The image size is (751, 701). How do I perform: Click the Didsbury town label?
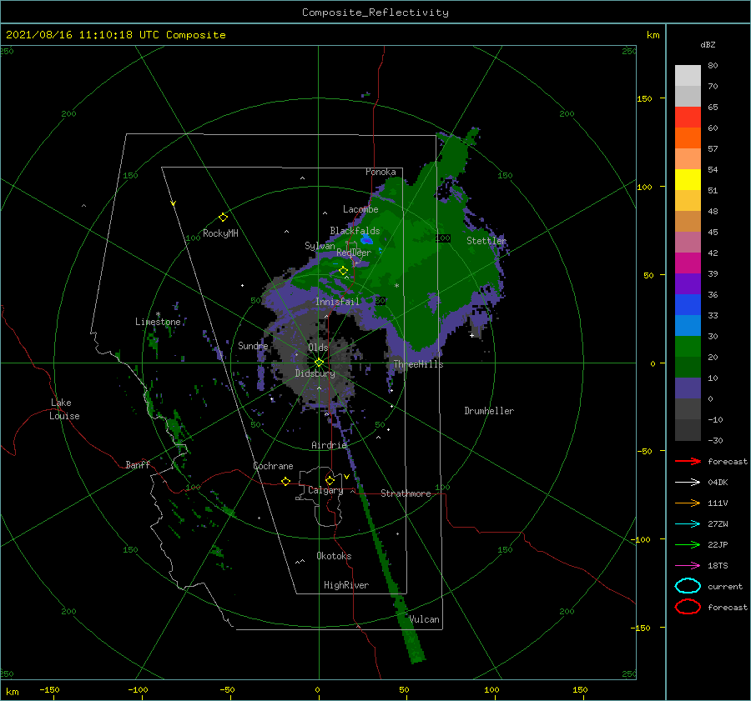(315, 373)
